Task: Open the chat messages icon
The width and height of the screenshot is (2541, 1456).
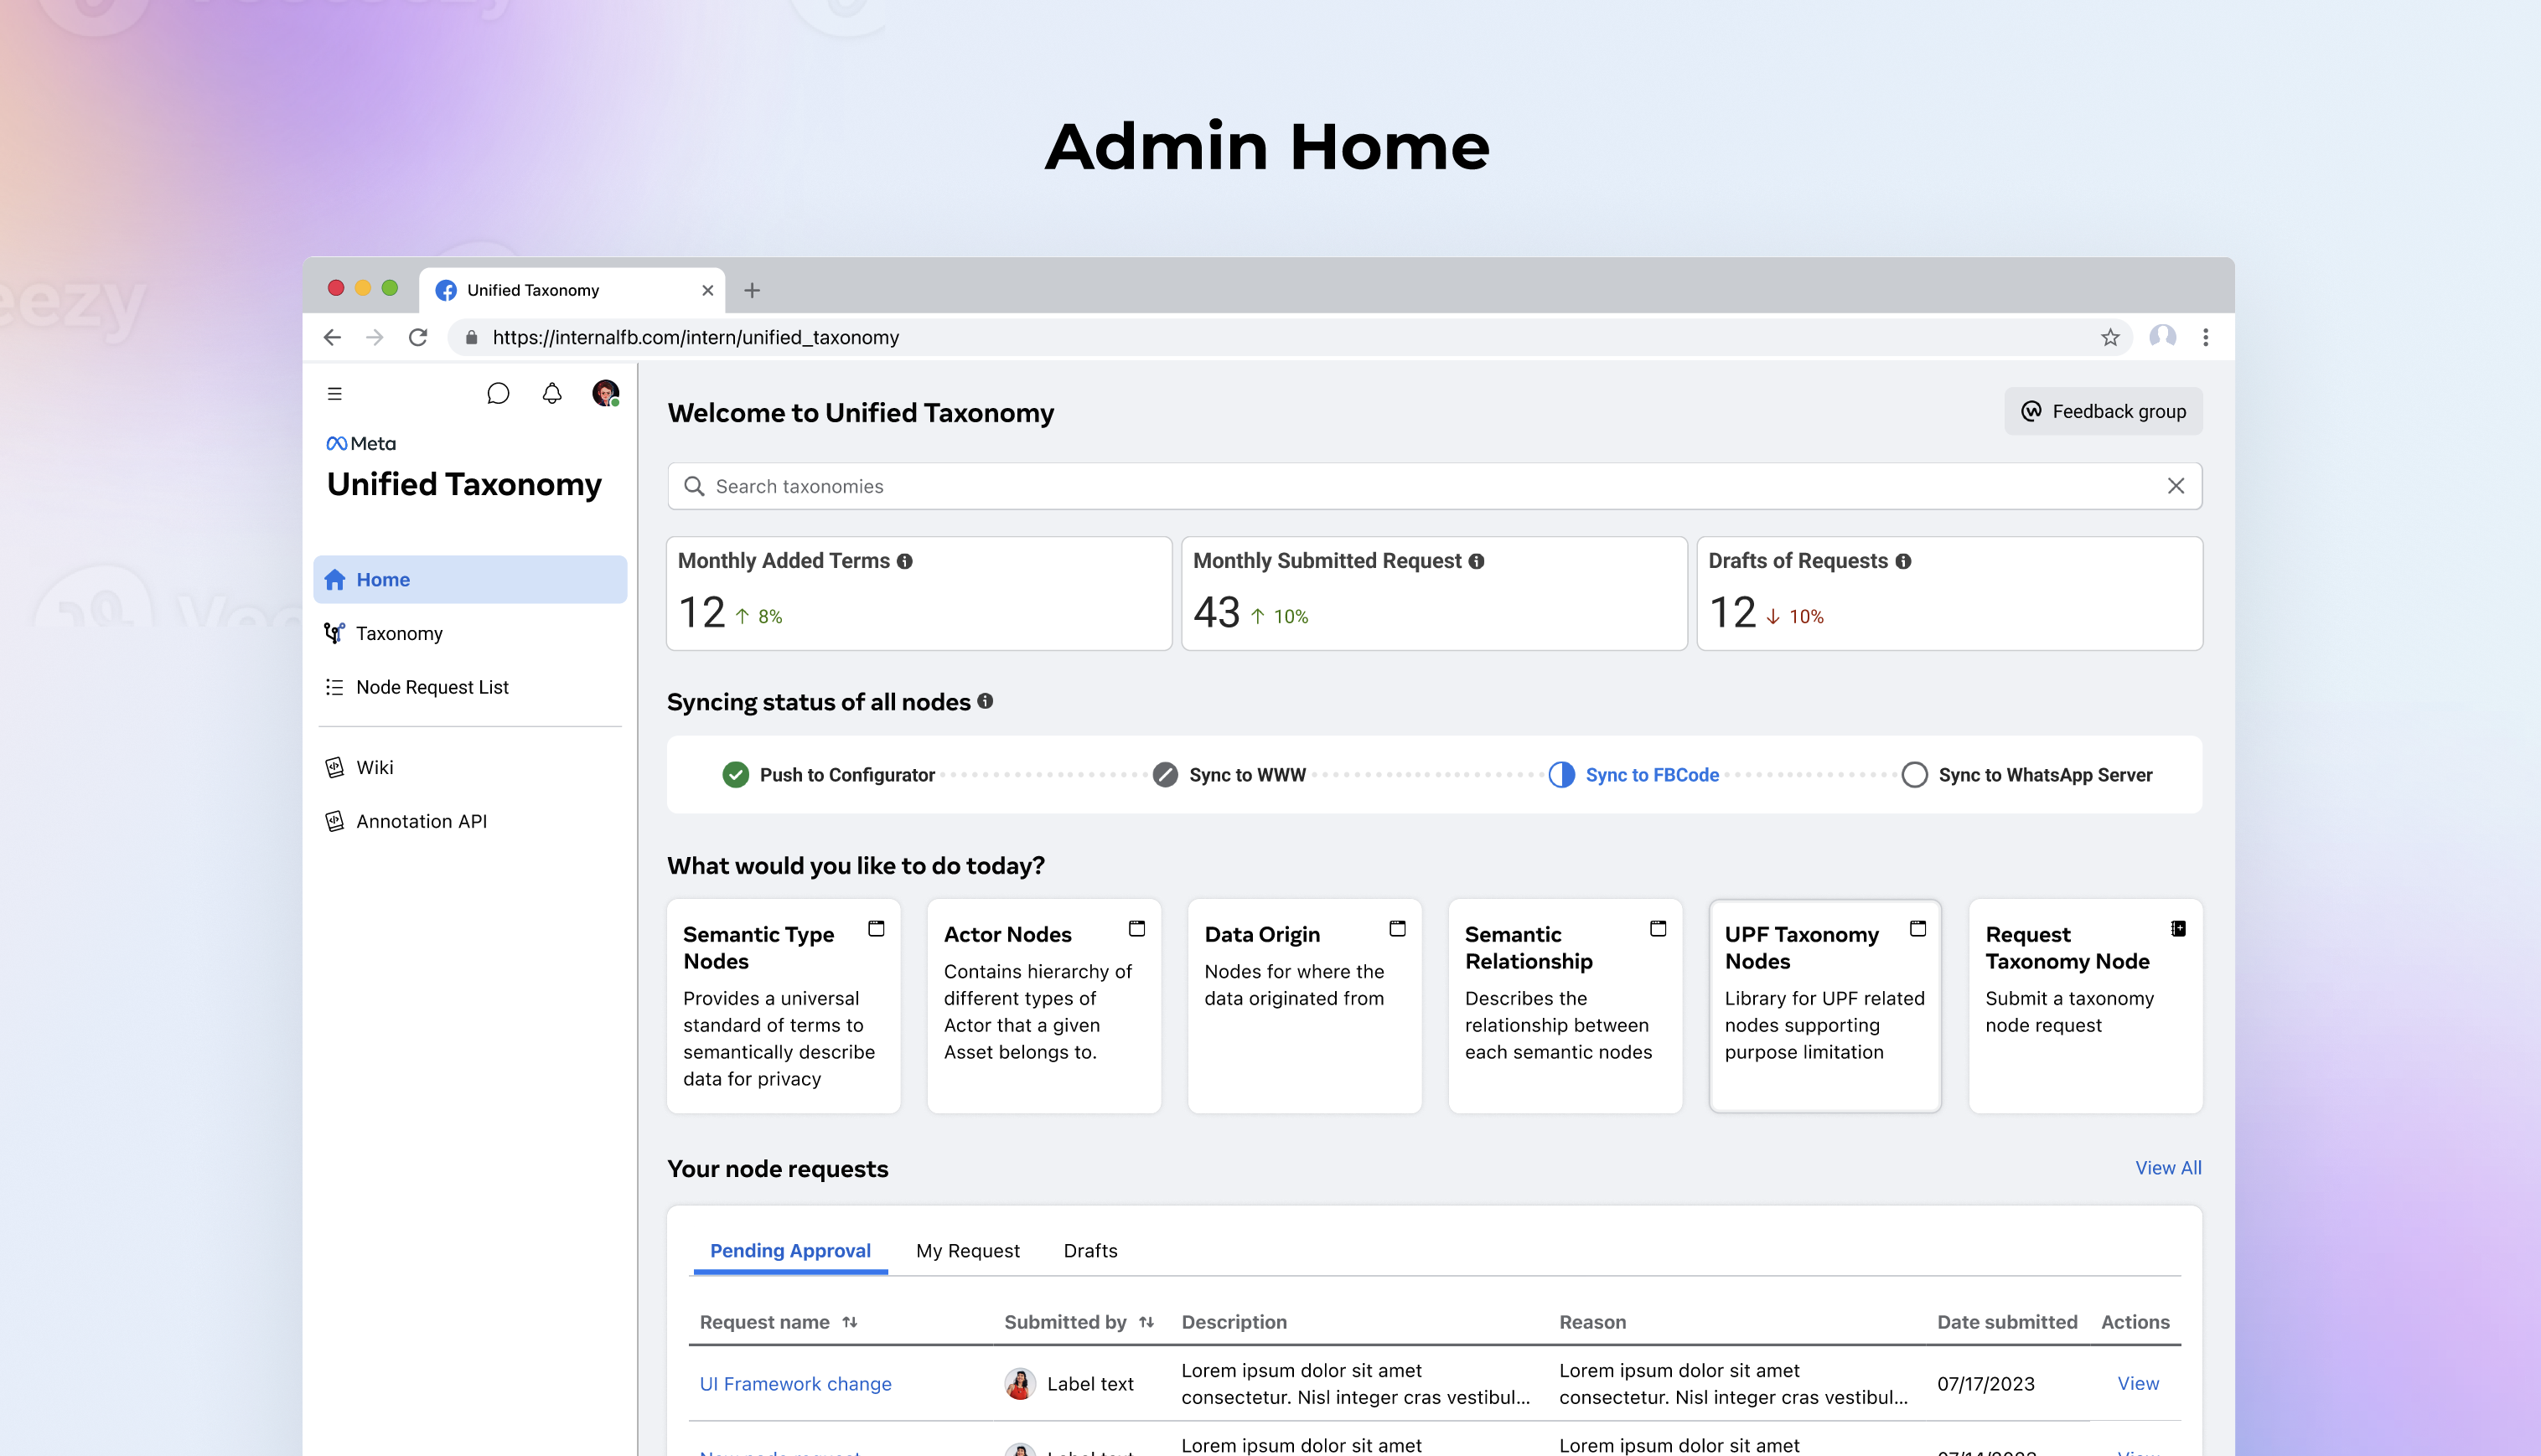Action: point(497,394)
